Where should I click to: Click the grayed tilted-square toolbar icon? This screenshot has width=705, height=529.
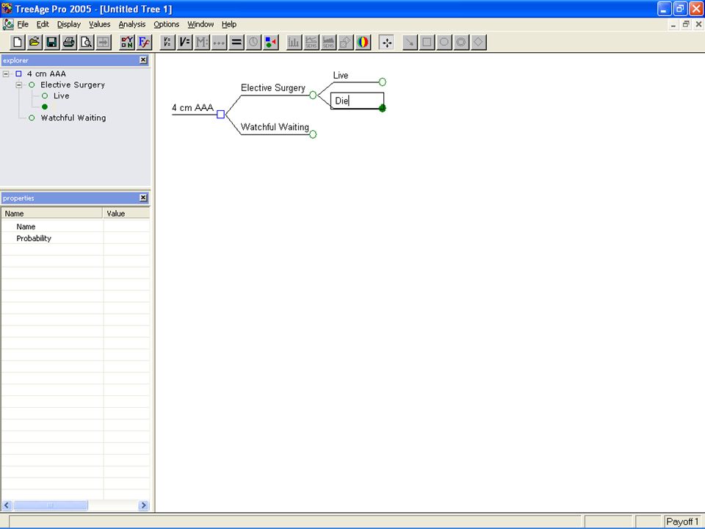click(x=346, y=43)
